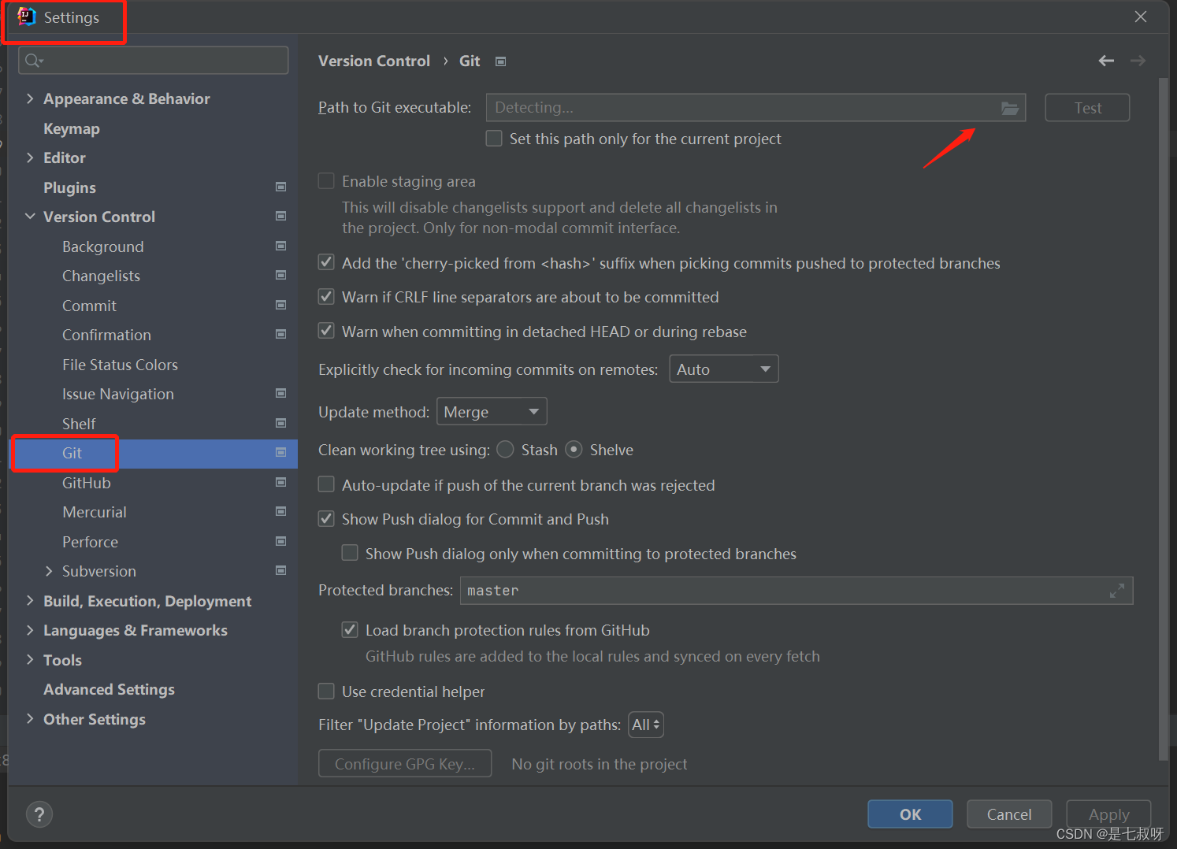Click the Cancel button
Image resolution: width=1177 pixels, height=849 pixels.
(x=1009, y=814)
